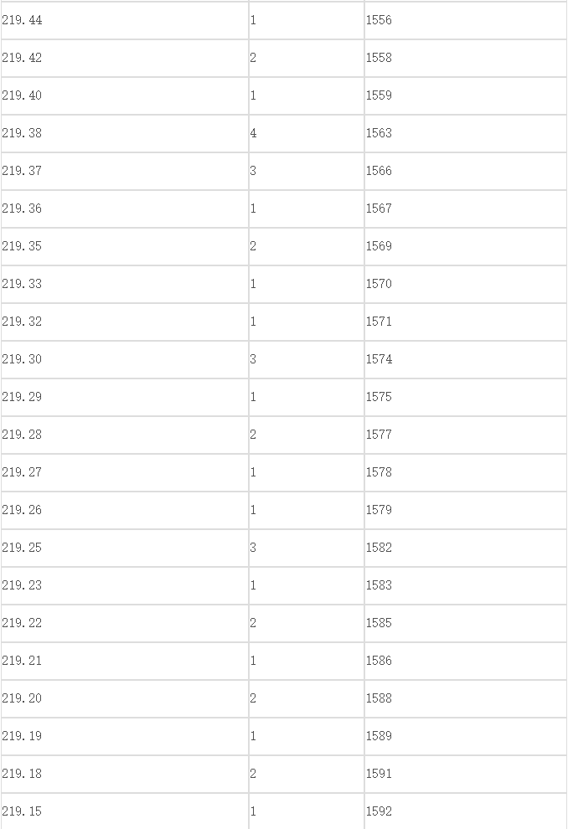
Task: Select the cumulative value 1558
Action: (x=466, y=58)
